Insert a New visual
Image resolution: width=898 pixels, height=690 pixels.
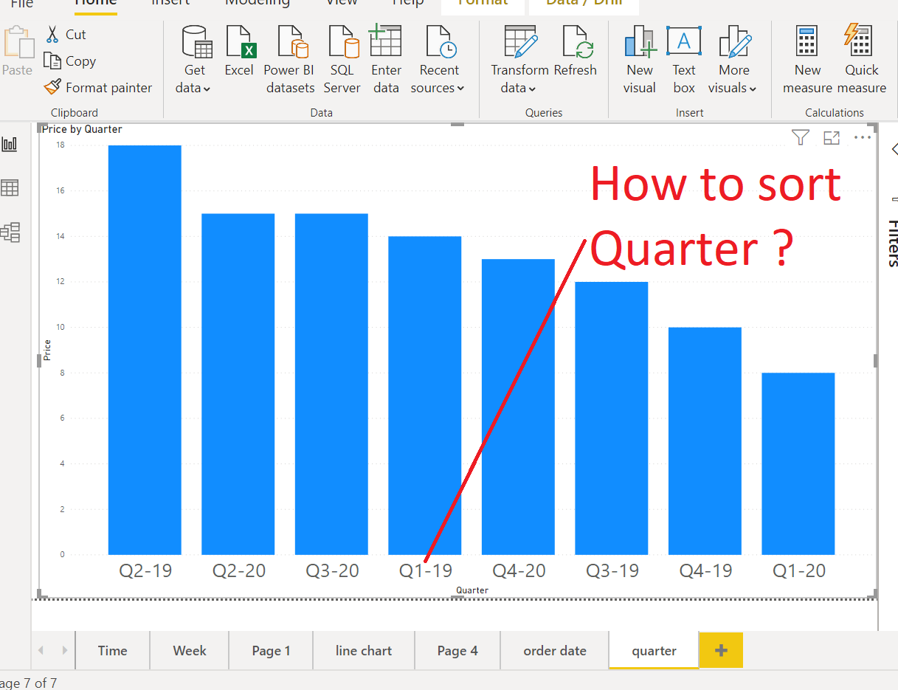pyautogui.click(x=640, y=61)
